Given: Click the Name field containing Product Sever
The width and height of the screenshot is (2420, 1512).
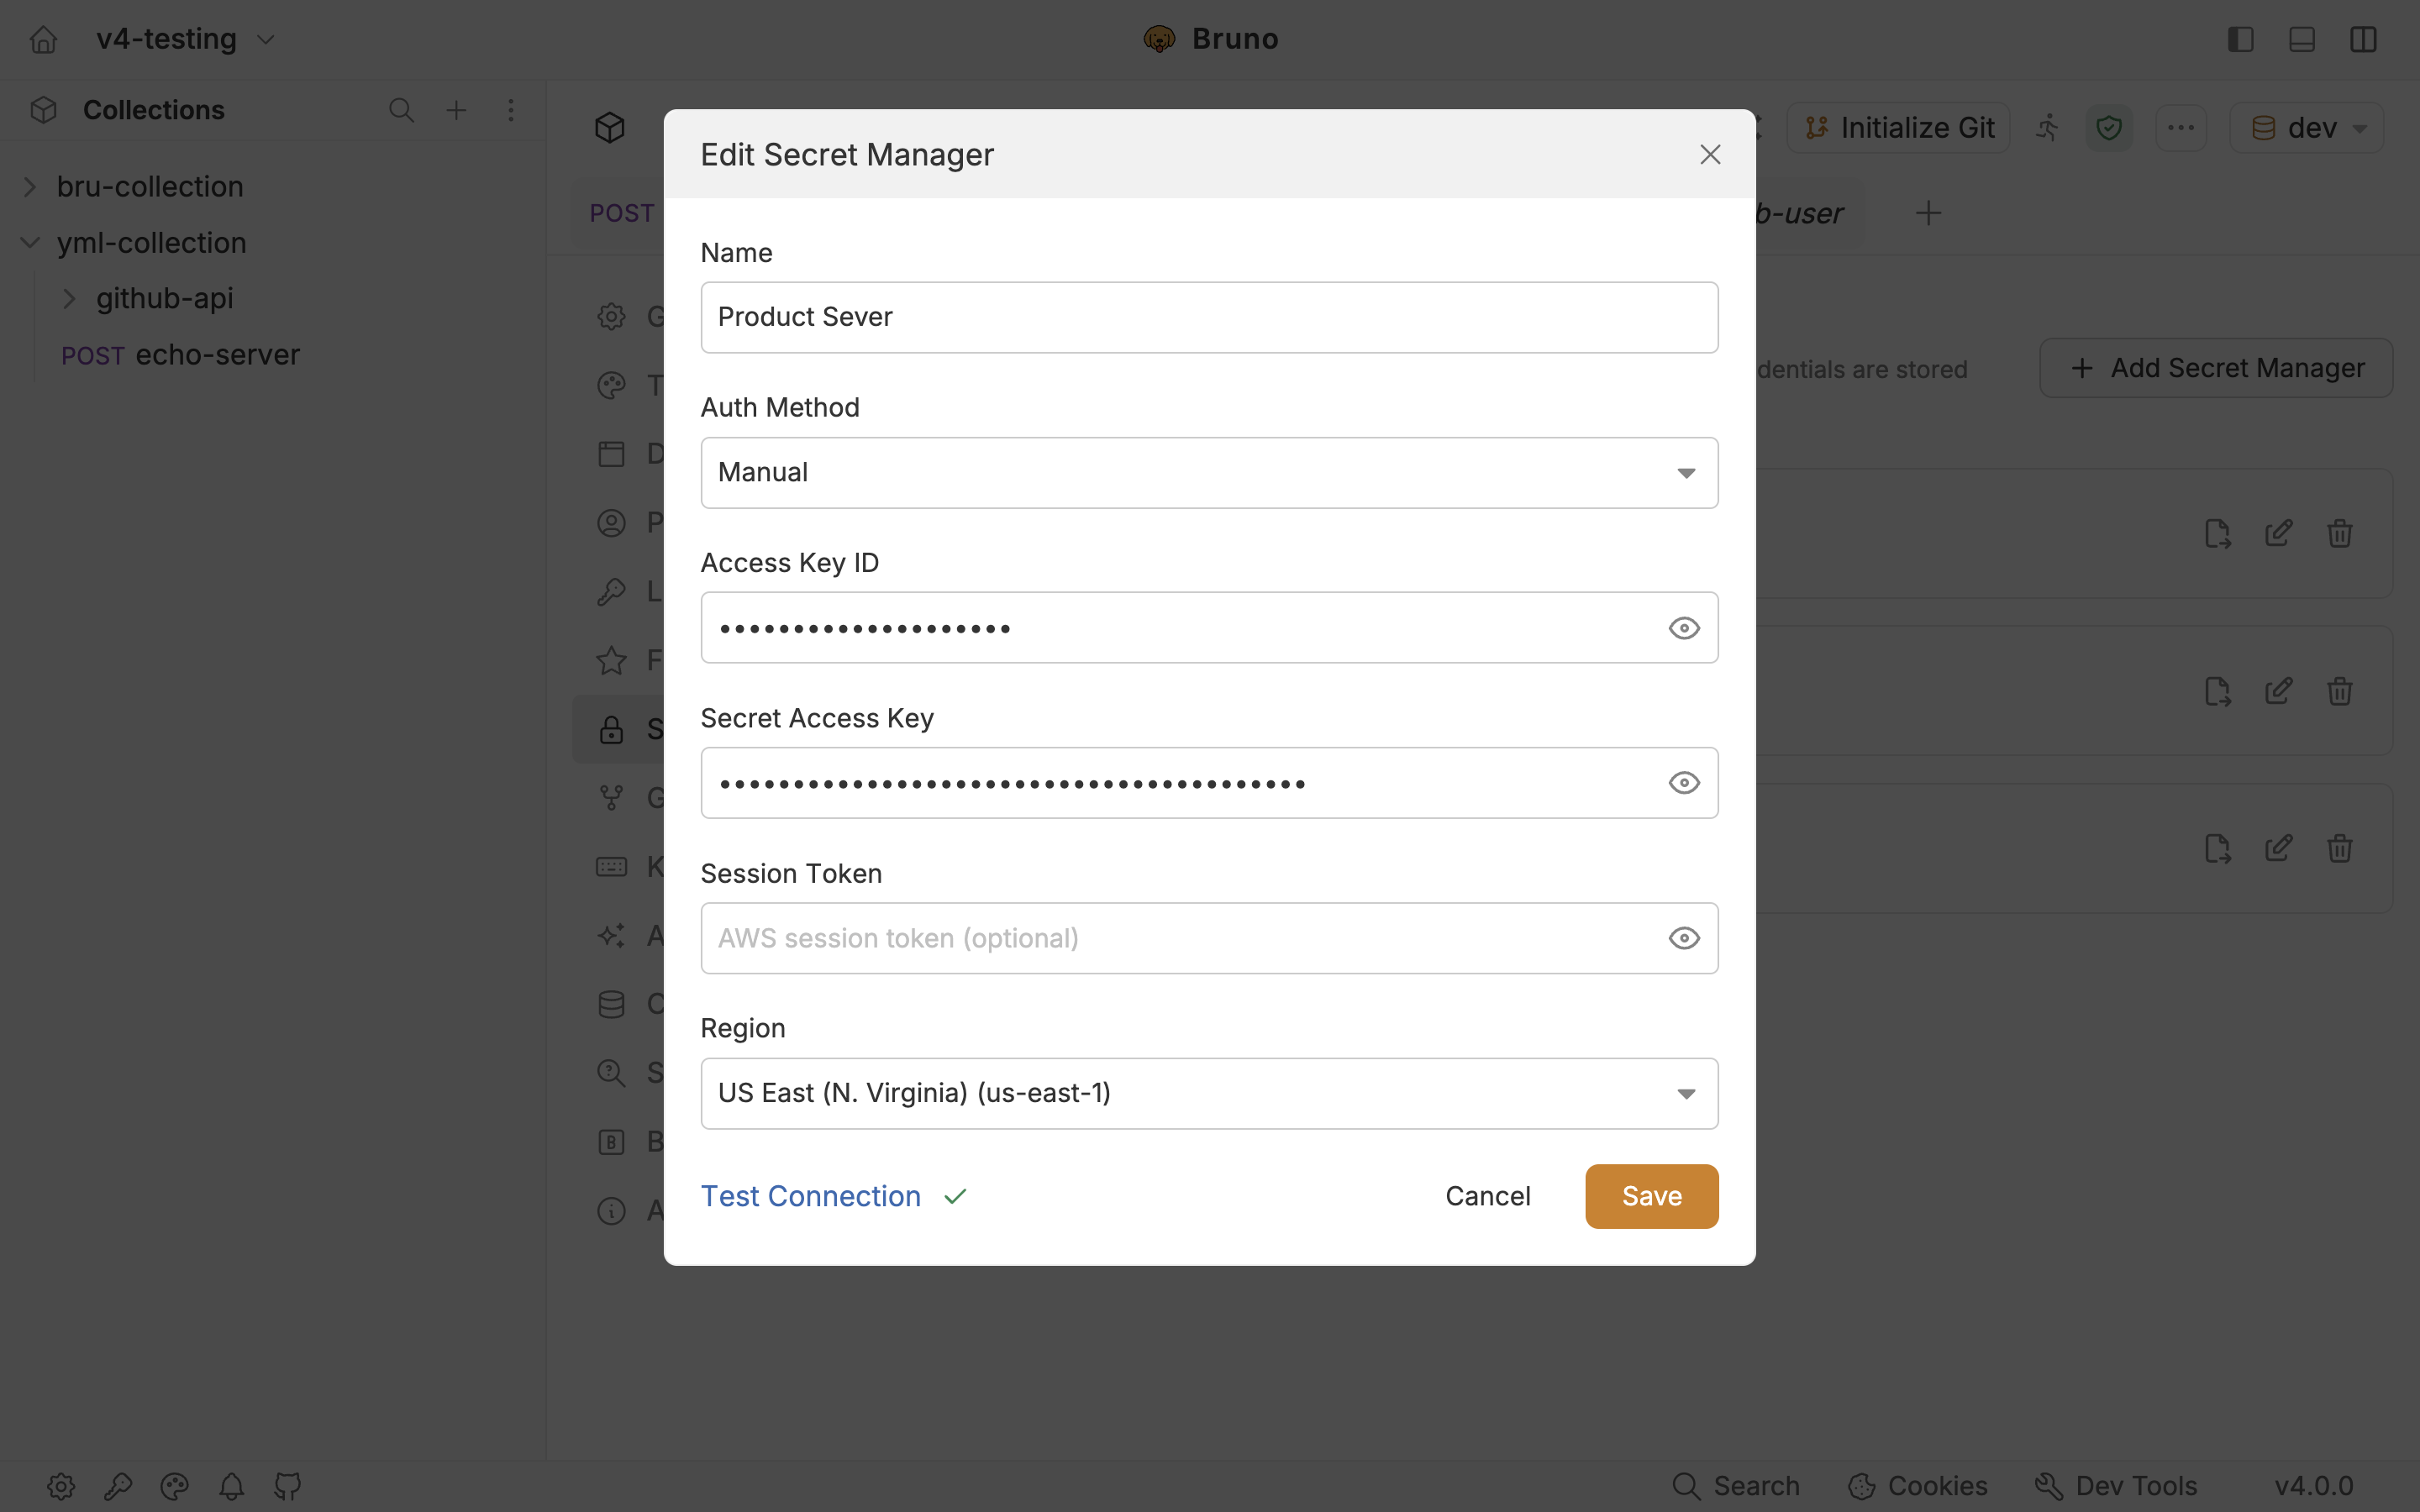Looking at the screenshot, I should coord(1209,317).
